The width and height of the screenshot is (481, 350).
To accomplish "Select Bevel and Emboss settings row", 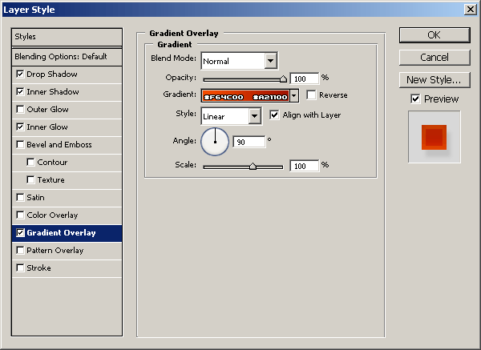I will point(67,145).
